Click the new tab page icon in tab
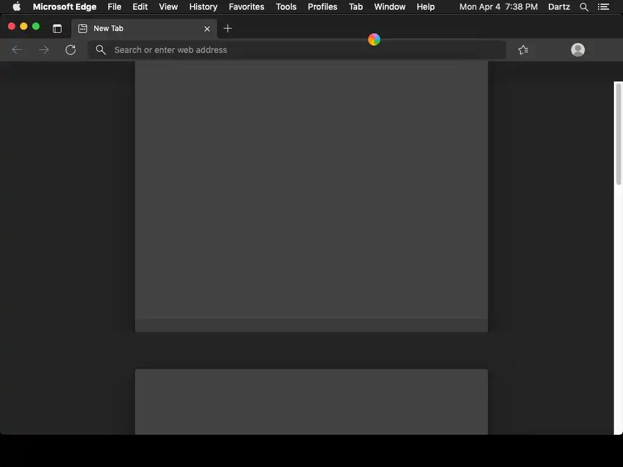The height and width of the screenshot is (467, 623). point(83,29)
